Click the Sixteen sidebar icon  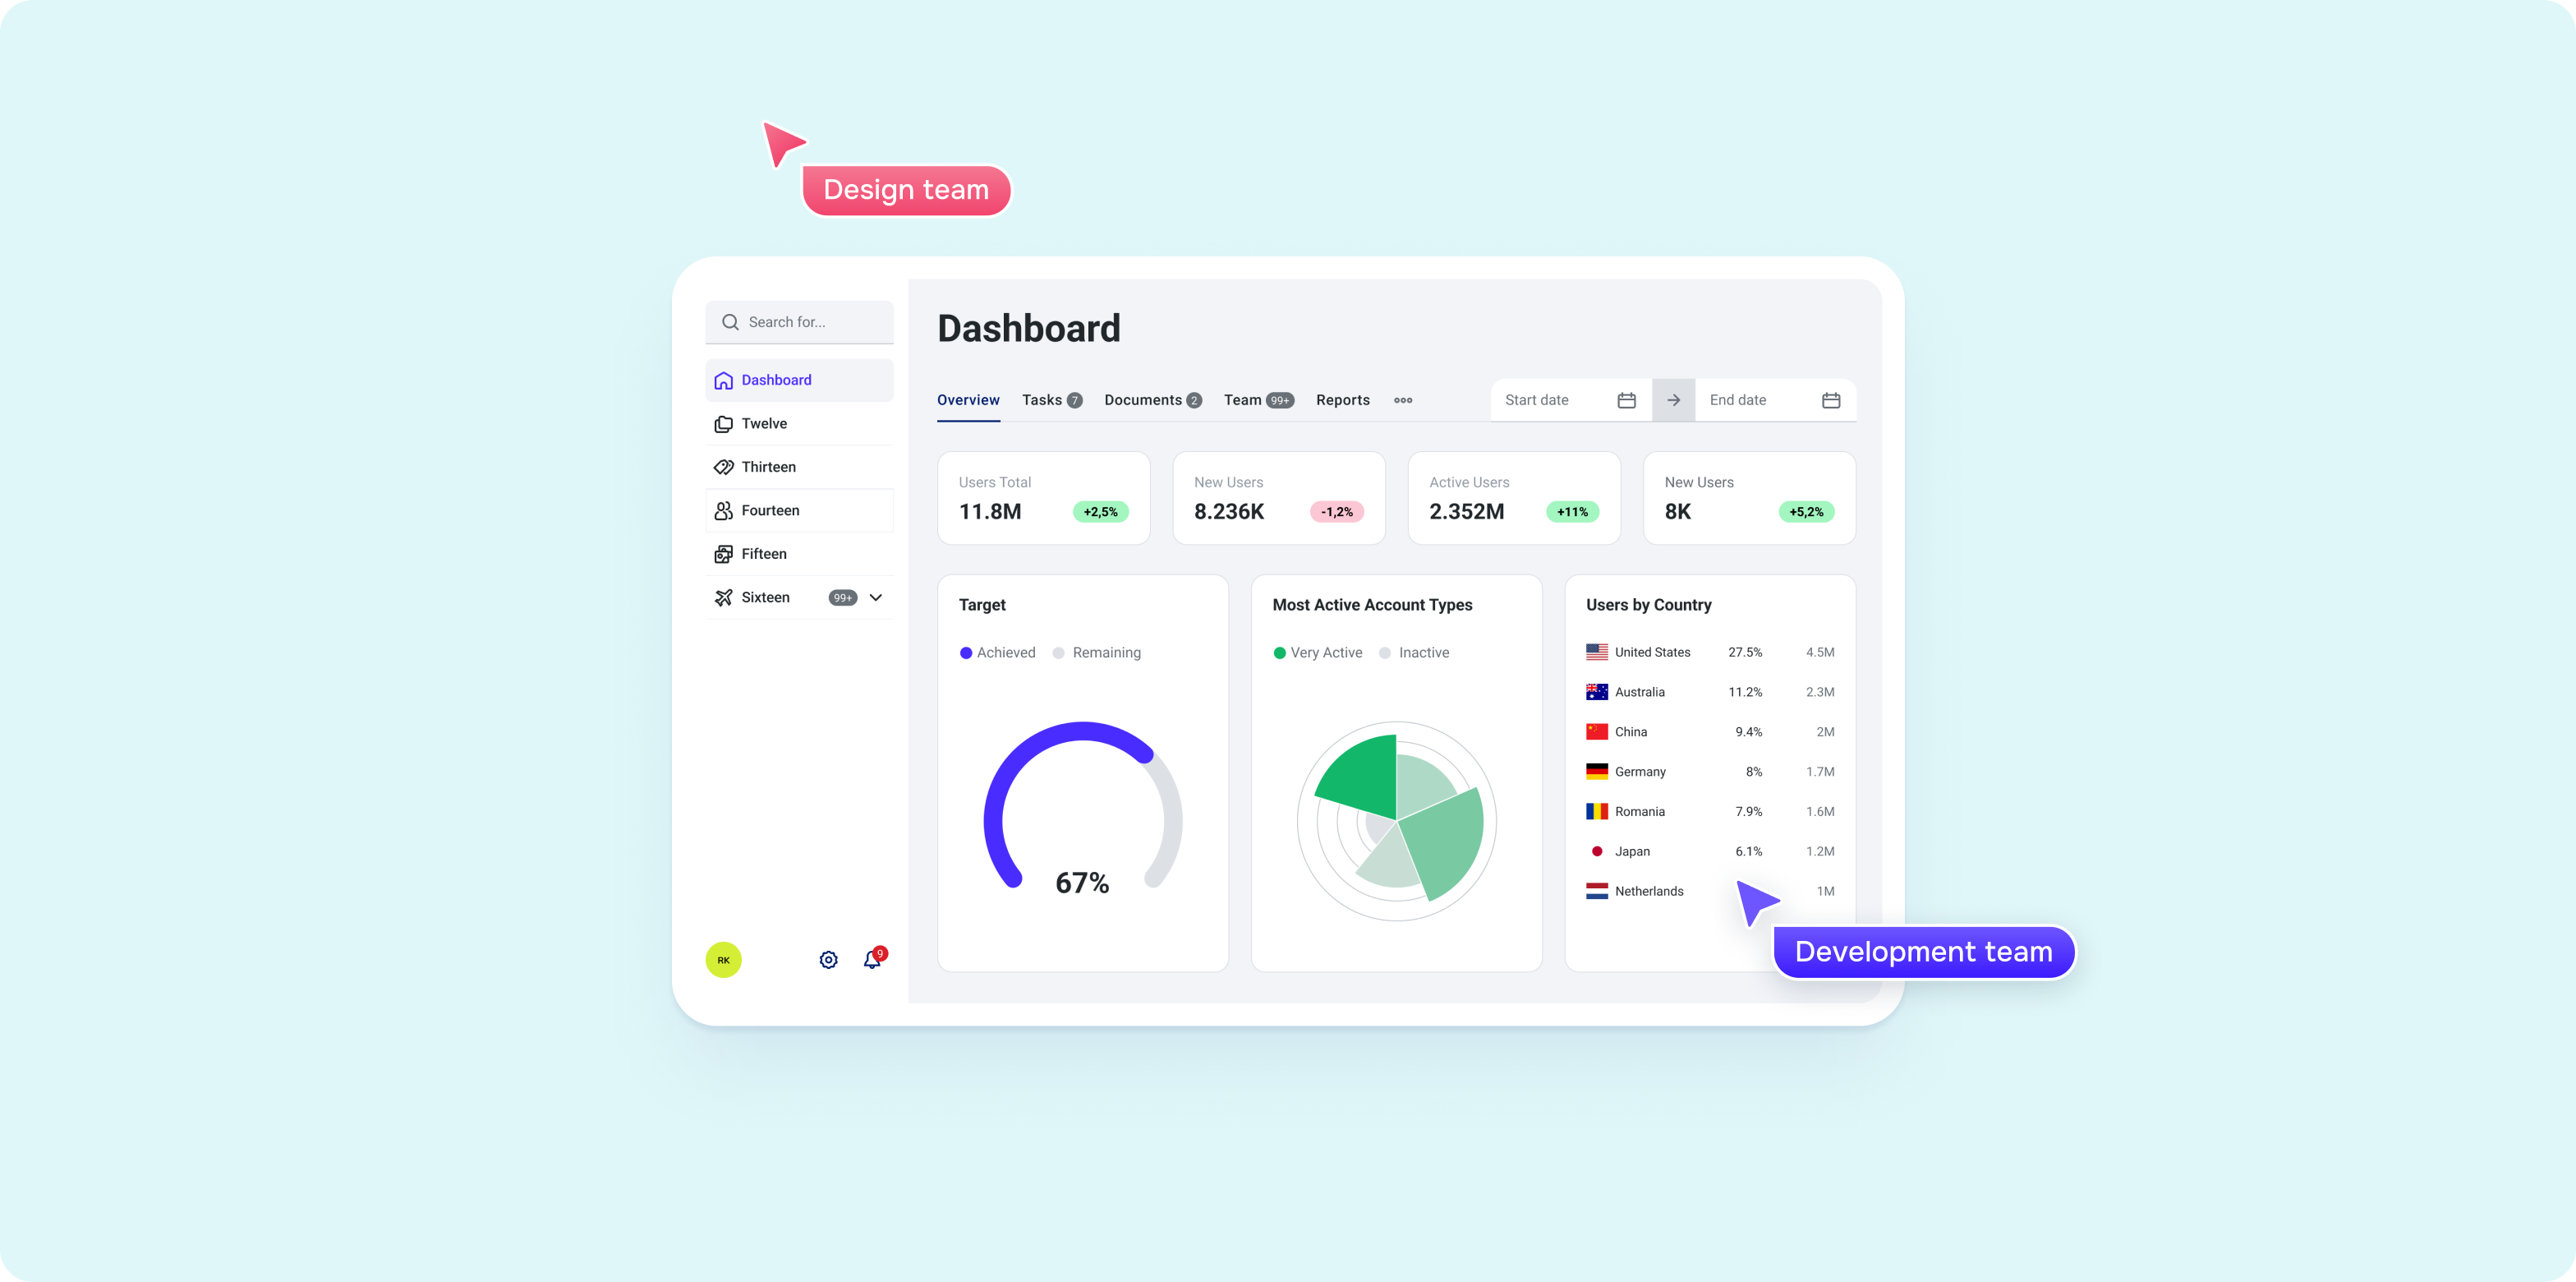pos(723,597)
